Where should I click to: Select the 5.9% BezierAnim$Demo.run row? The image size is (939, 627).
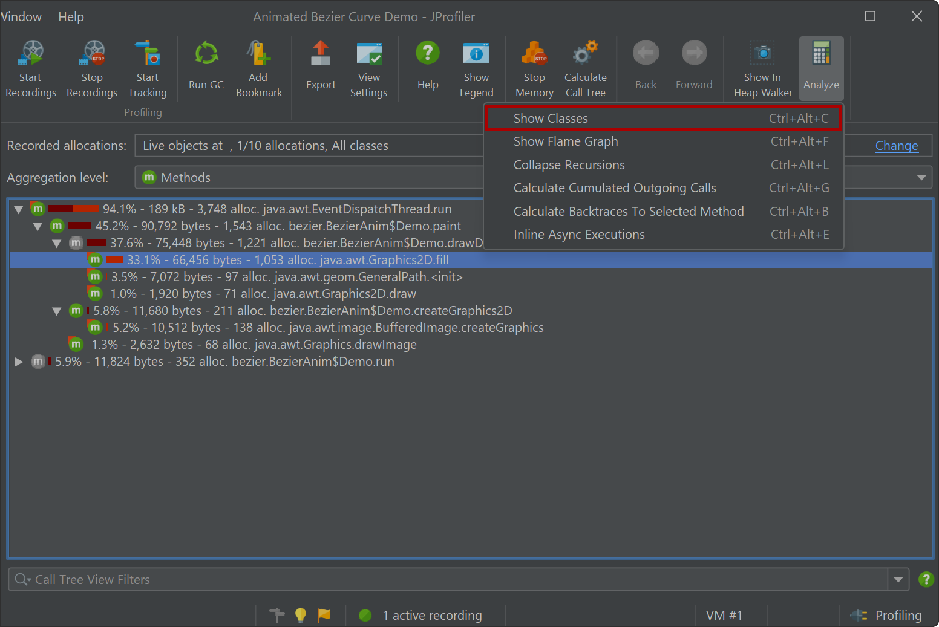(470, 362)
